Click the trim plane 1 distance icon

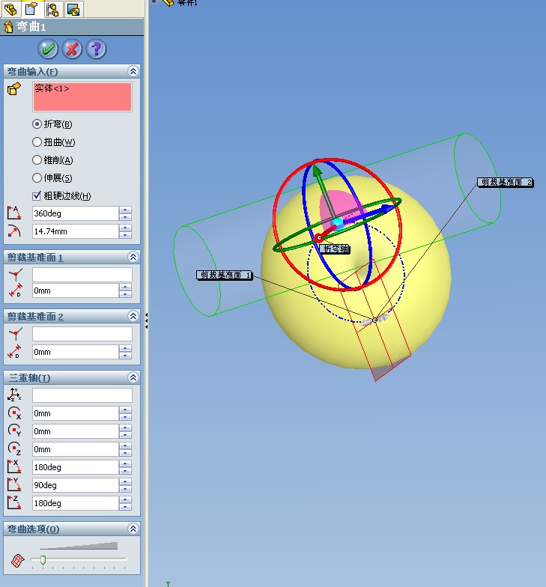click(15, 291)
